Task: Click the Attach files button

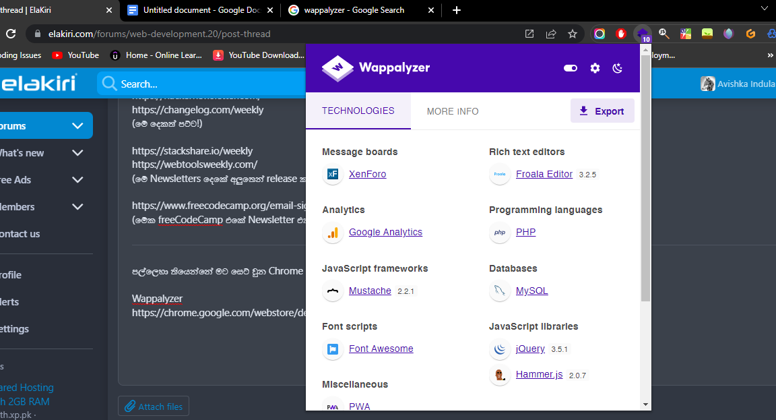Action: click(154, 407)
